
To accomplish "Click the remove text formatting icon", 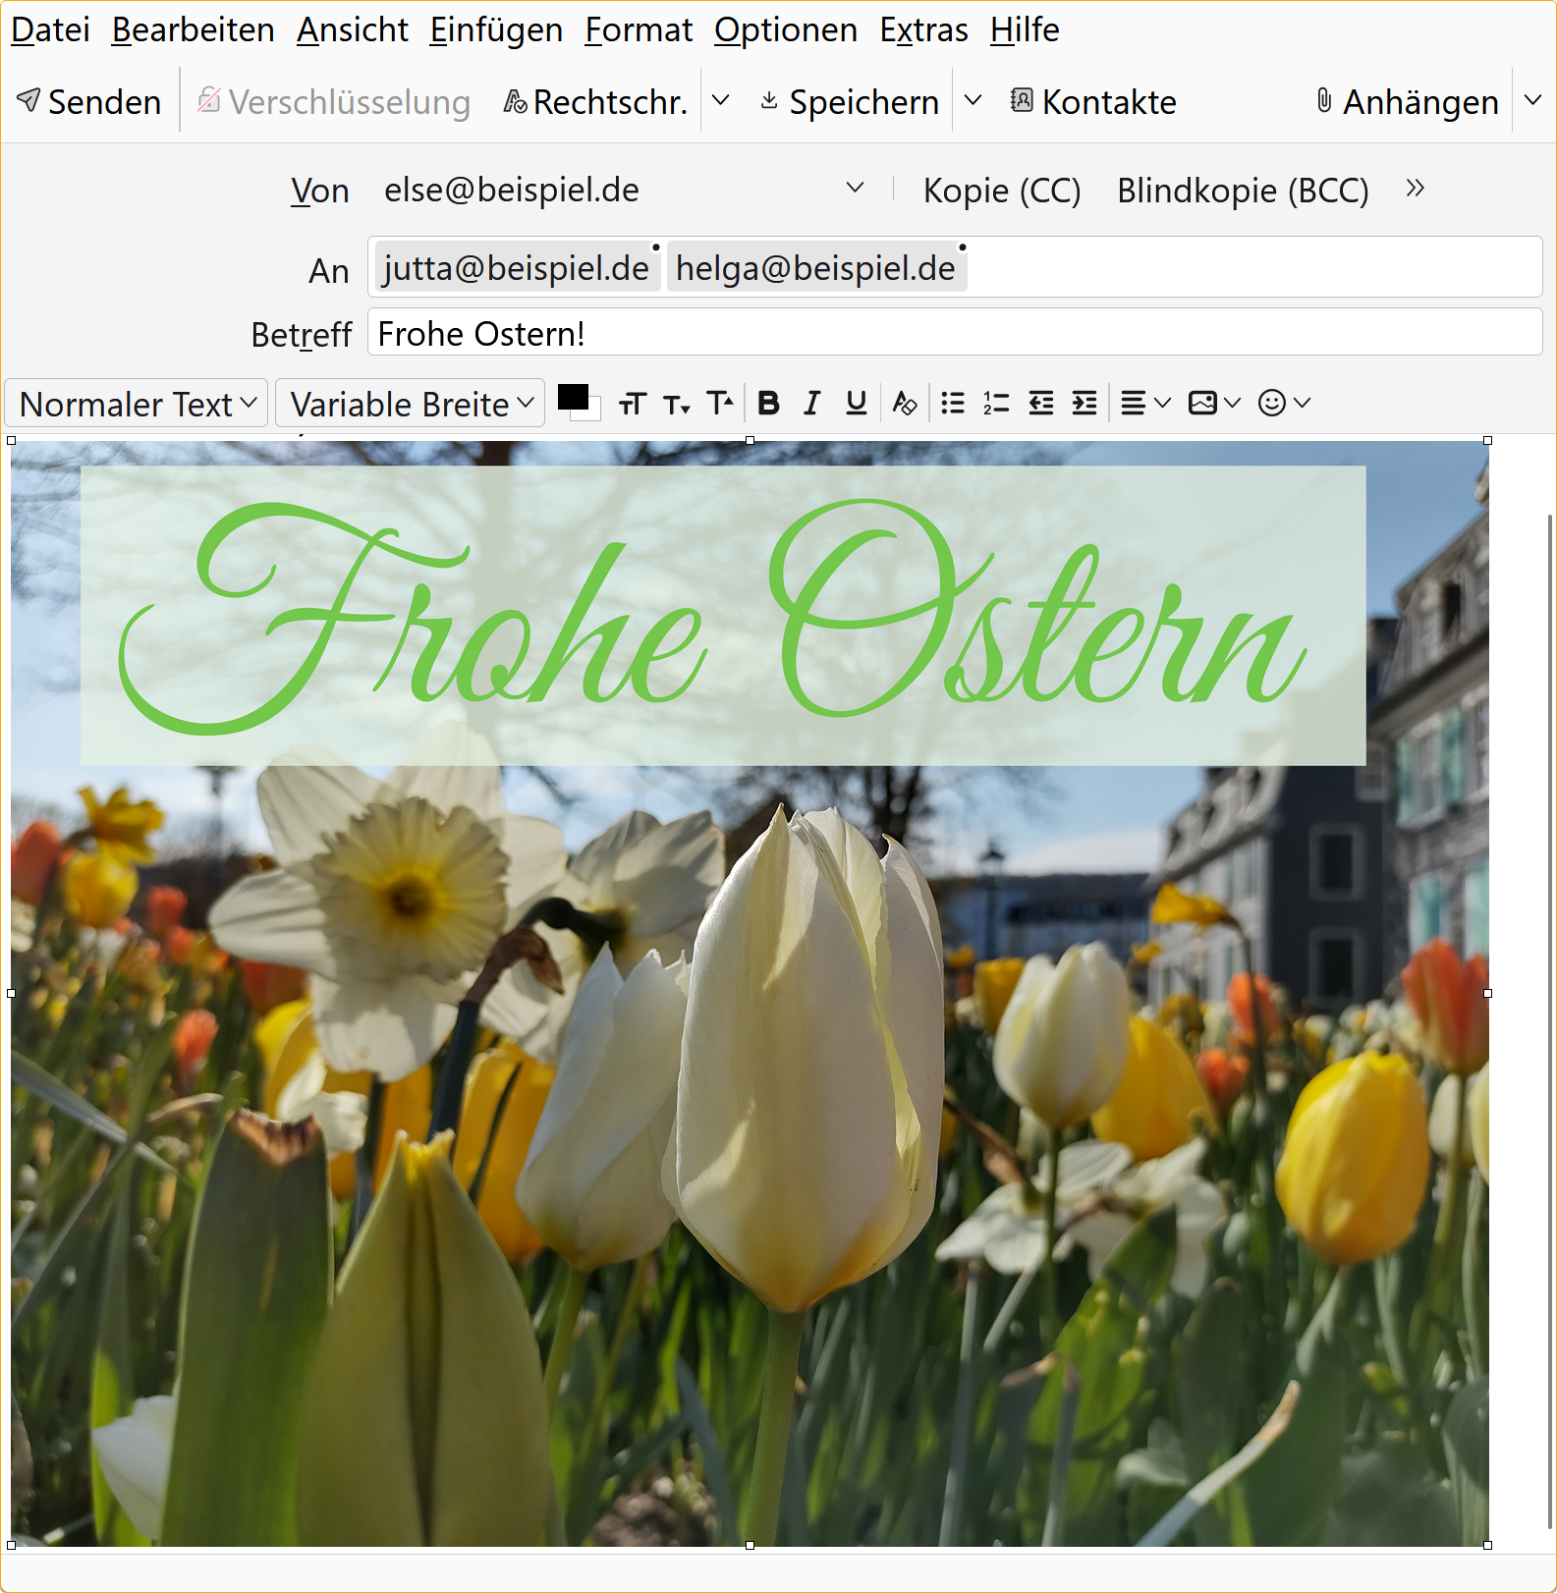I will click(904, 403).
